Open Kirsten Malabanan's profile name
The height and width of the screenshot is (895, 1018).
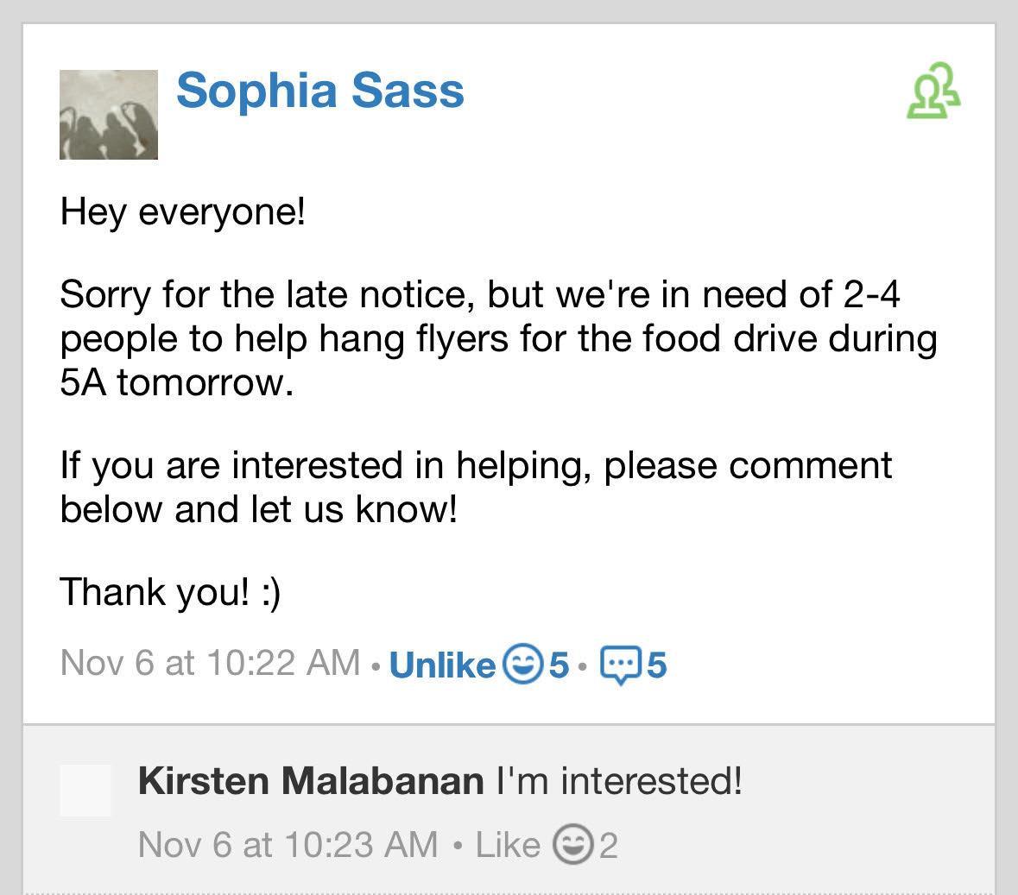coord(310,781)
